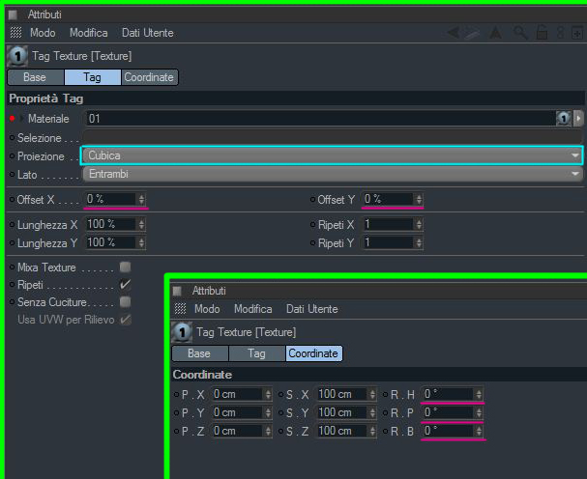Viewport: 587px width, 479px height.
Task: Click the material sphere icon in Materiale field
Action: (x=564, y=119)
